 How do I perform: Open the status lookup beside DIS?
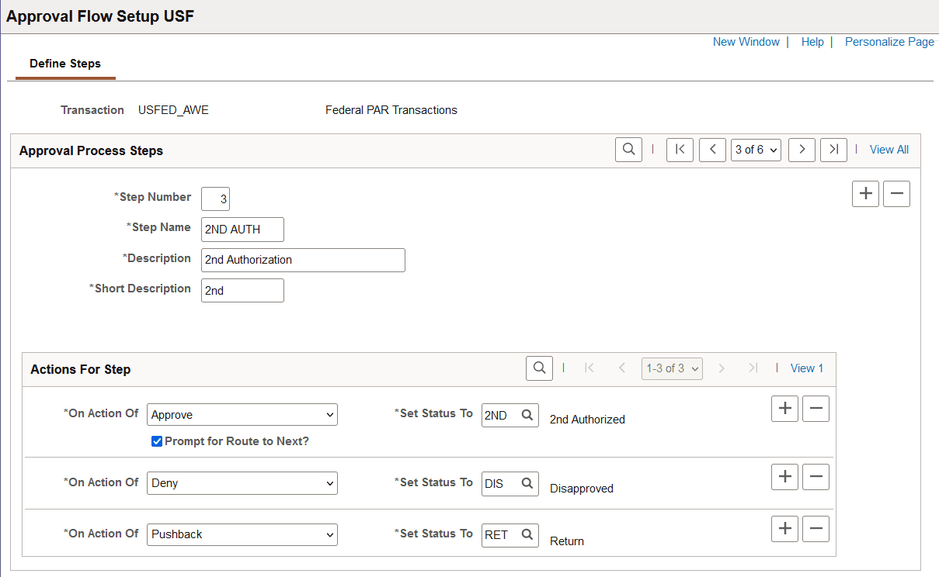coord(527,483)
